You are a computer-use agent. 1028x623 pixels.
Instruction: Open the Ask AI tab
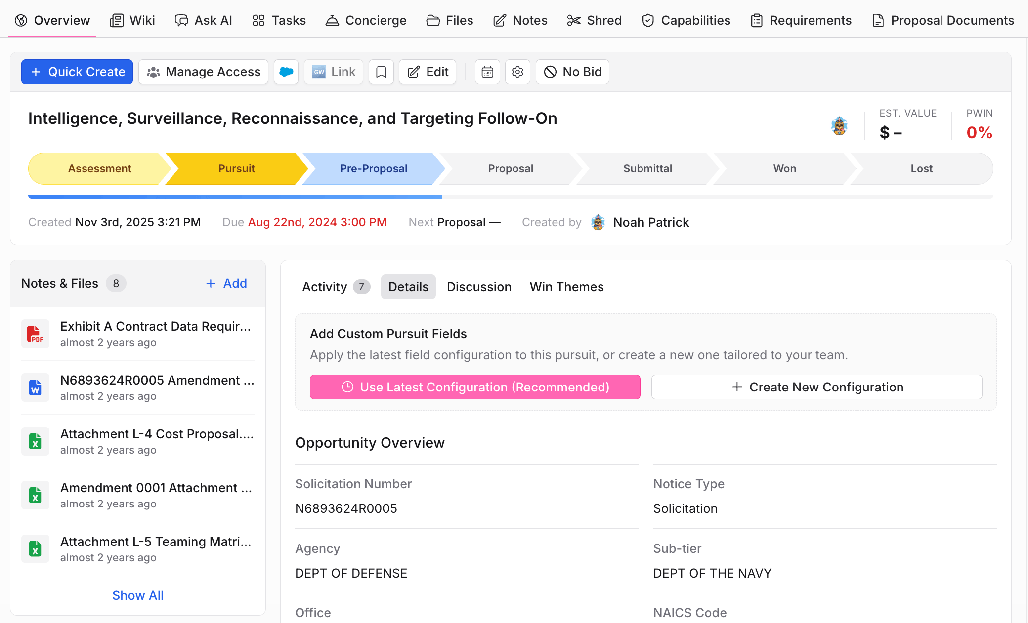203,20
